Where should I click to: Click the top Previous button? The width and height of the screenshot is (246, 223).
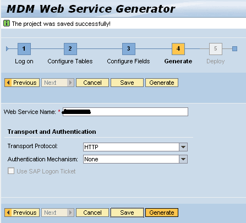coord(22,83)
